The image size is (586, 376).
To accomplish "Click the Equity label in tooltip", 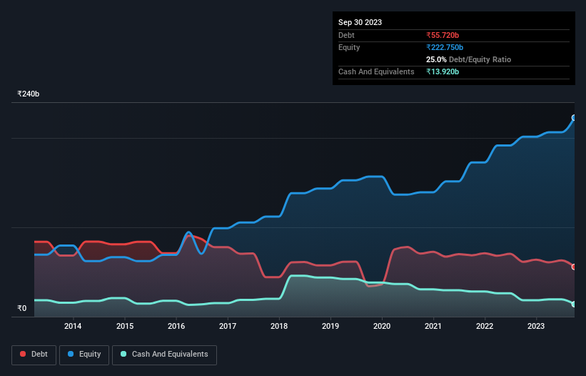I will coord(349,47).
